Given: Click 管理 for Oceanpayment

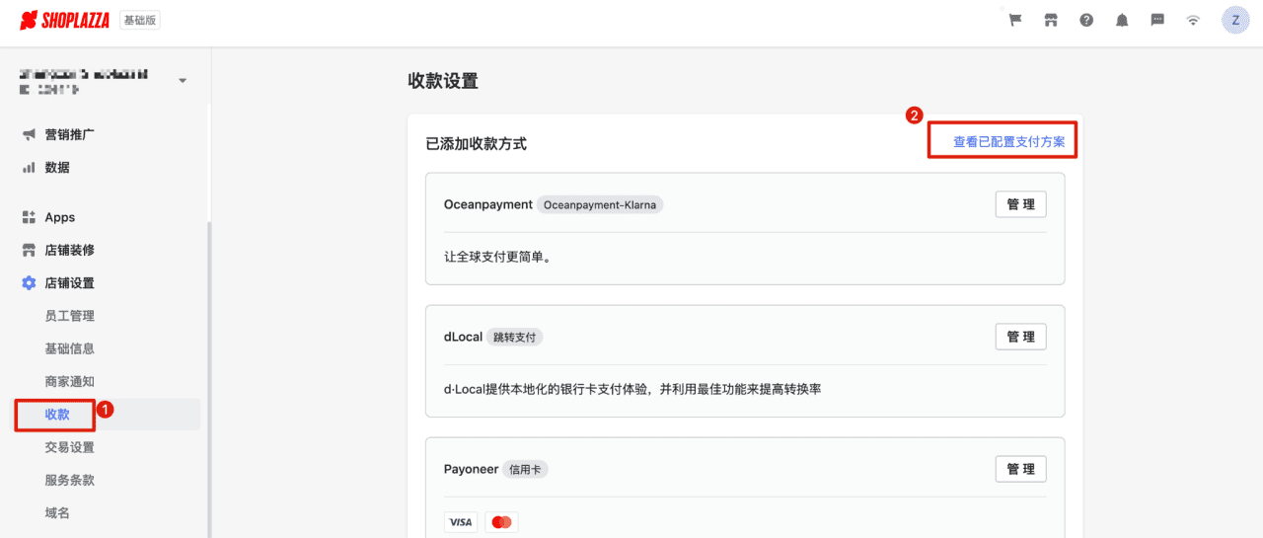Looking at the screenshot, I should pos(1020,204).
